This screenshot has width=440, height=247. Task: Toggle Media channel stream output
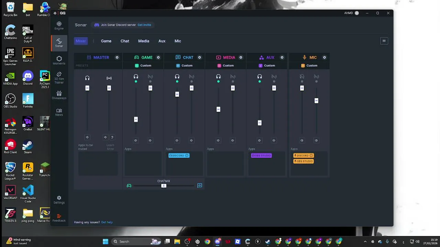pyautogui.click(x=233, y=77)
